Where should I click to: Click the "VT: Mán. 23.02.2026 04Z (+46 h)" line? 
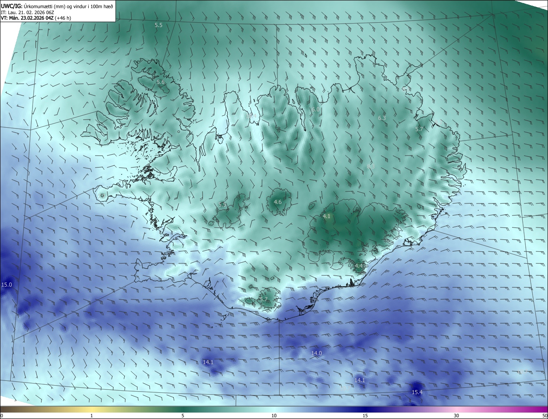tap(36, 18)
